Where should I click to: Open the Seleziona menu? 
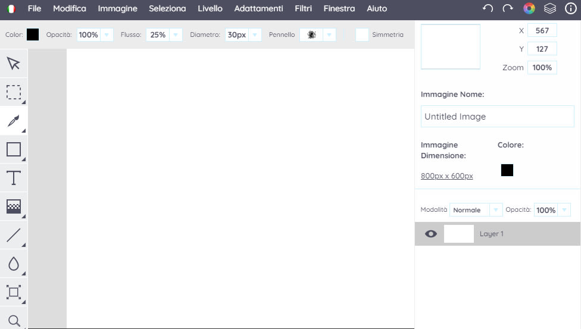[x=167, y=8]
